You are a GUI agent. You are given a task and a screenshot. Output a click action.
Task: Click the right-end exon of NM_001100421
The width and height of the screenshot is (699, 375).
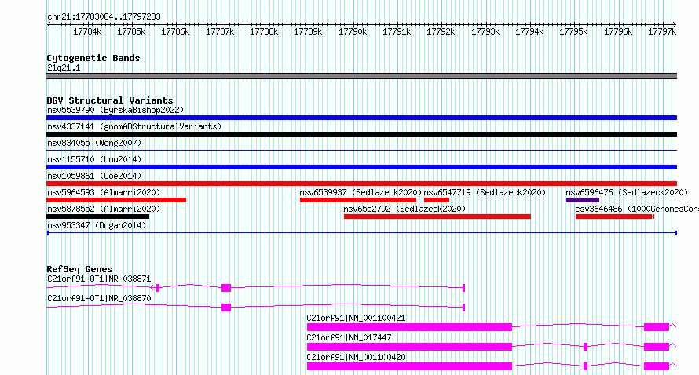pos(657,327)
